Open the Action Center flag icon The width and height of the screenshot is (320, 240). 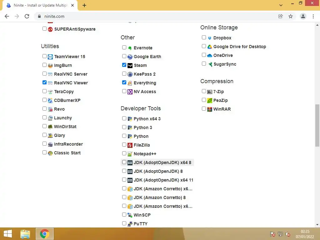tap(272, 234)
